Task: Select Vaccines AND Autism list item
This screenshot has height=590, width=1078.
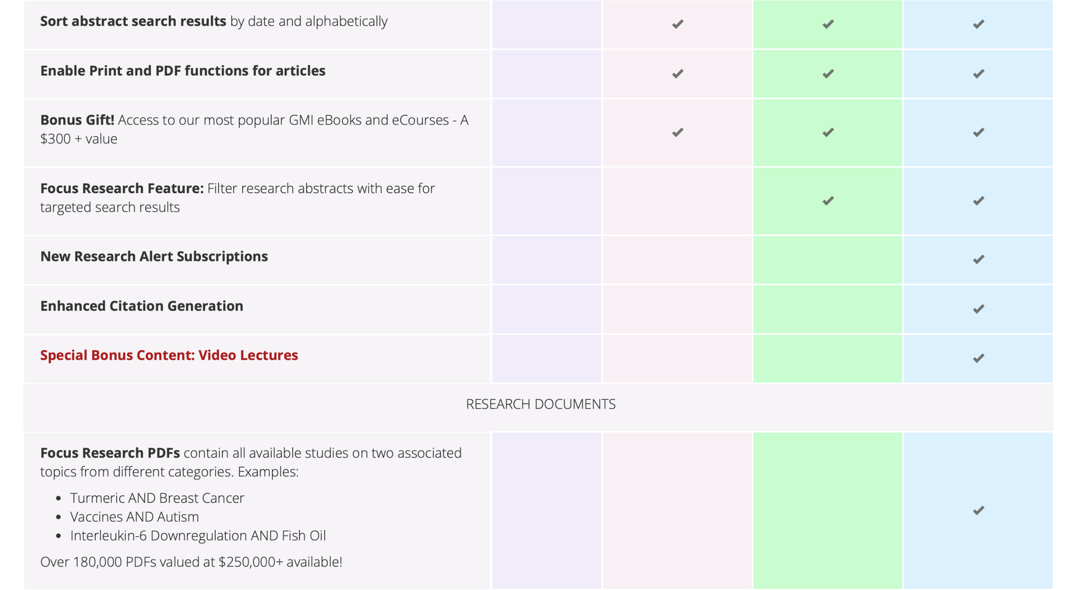Action: (x=134, y=517)
